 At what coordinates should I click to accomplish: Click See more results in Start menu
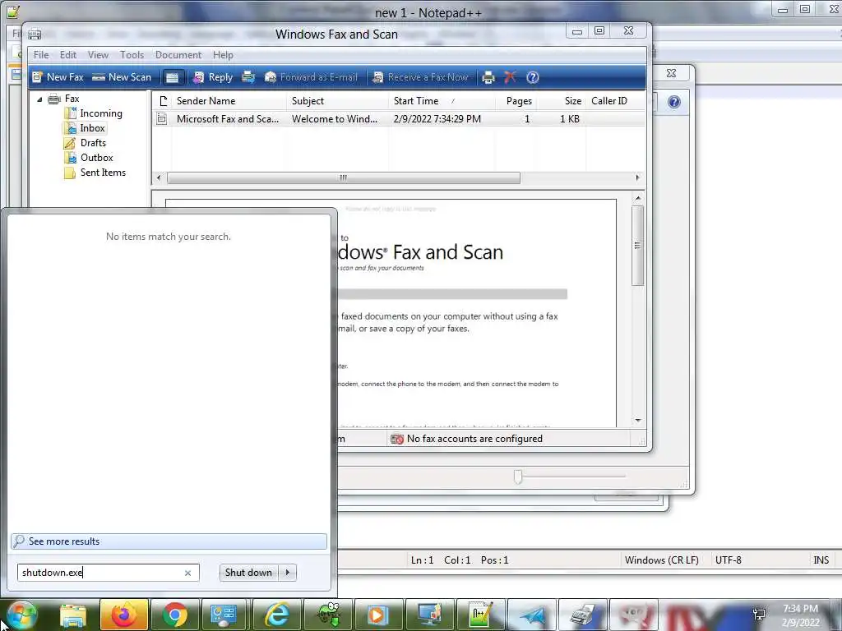point(169,541)
